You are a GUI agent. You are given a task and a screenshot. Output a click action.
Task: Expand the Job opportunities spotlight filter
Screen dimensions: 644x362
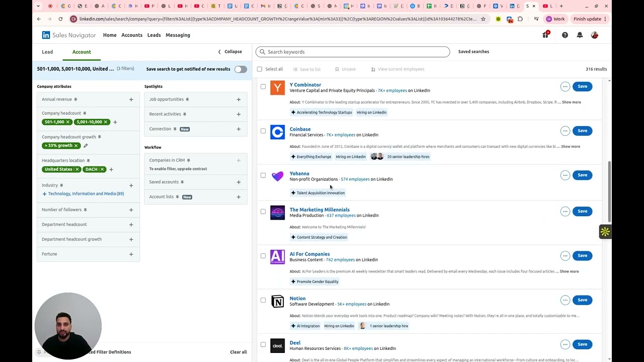pyautogui.click(x=238, y=100)
